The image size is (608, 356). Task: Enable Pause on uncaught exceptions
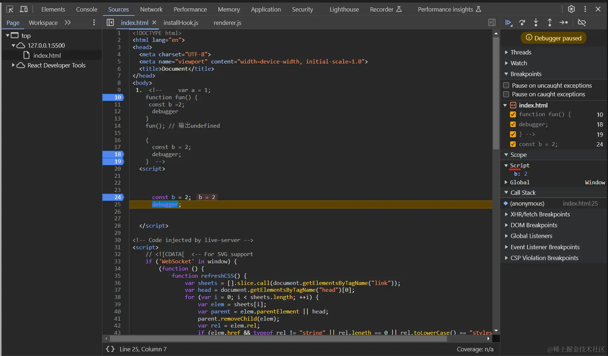click(x=506, y=85)
